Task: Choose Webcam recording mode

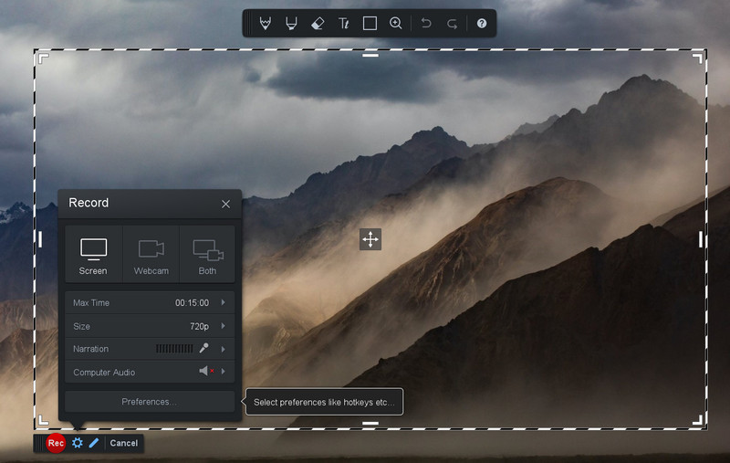Action: pyautogui.click(x=151, y=254)
